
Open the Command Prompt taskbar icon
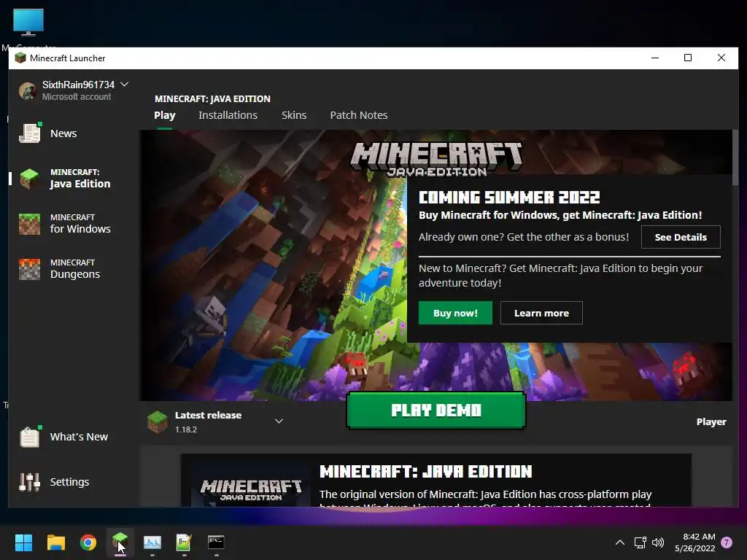tap(216, 542)
